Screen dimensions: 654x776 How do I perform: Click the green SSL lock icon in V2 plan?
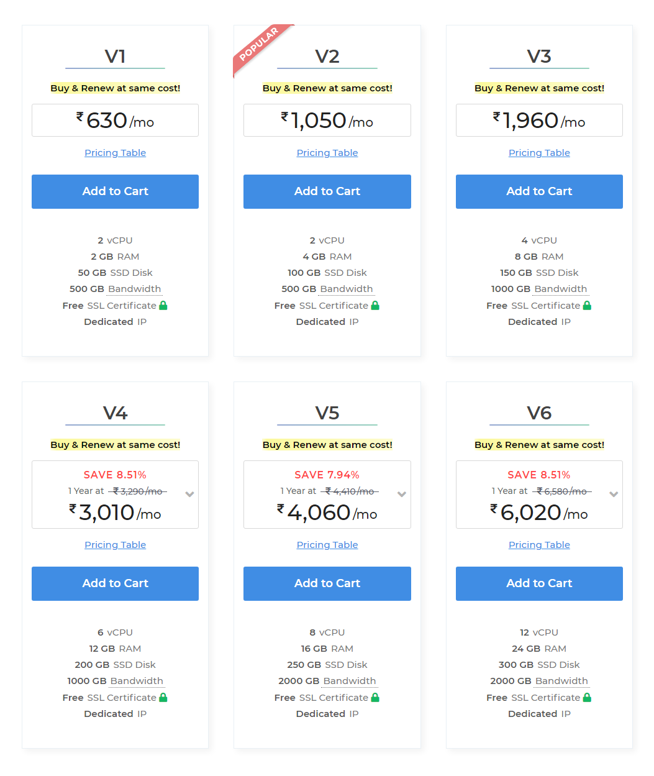[x=375, y=305]
